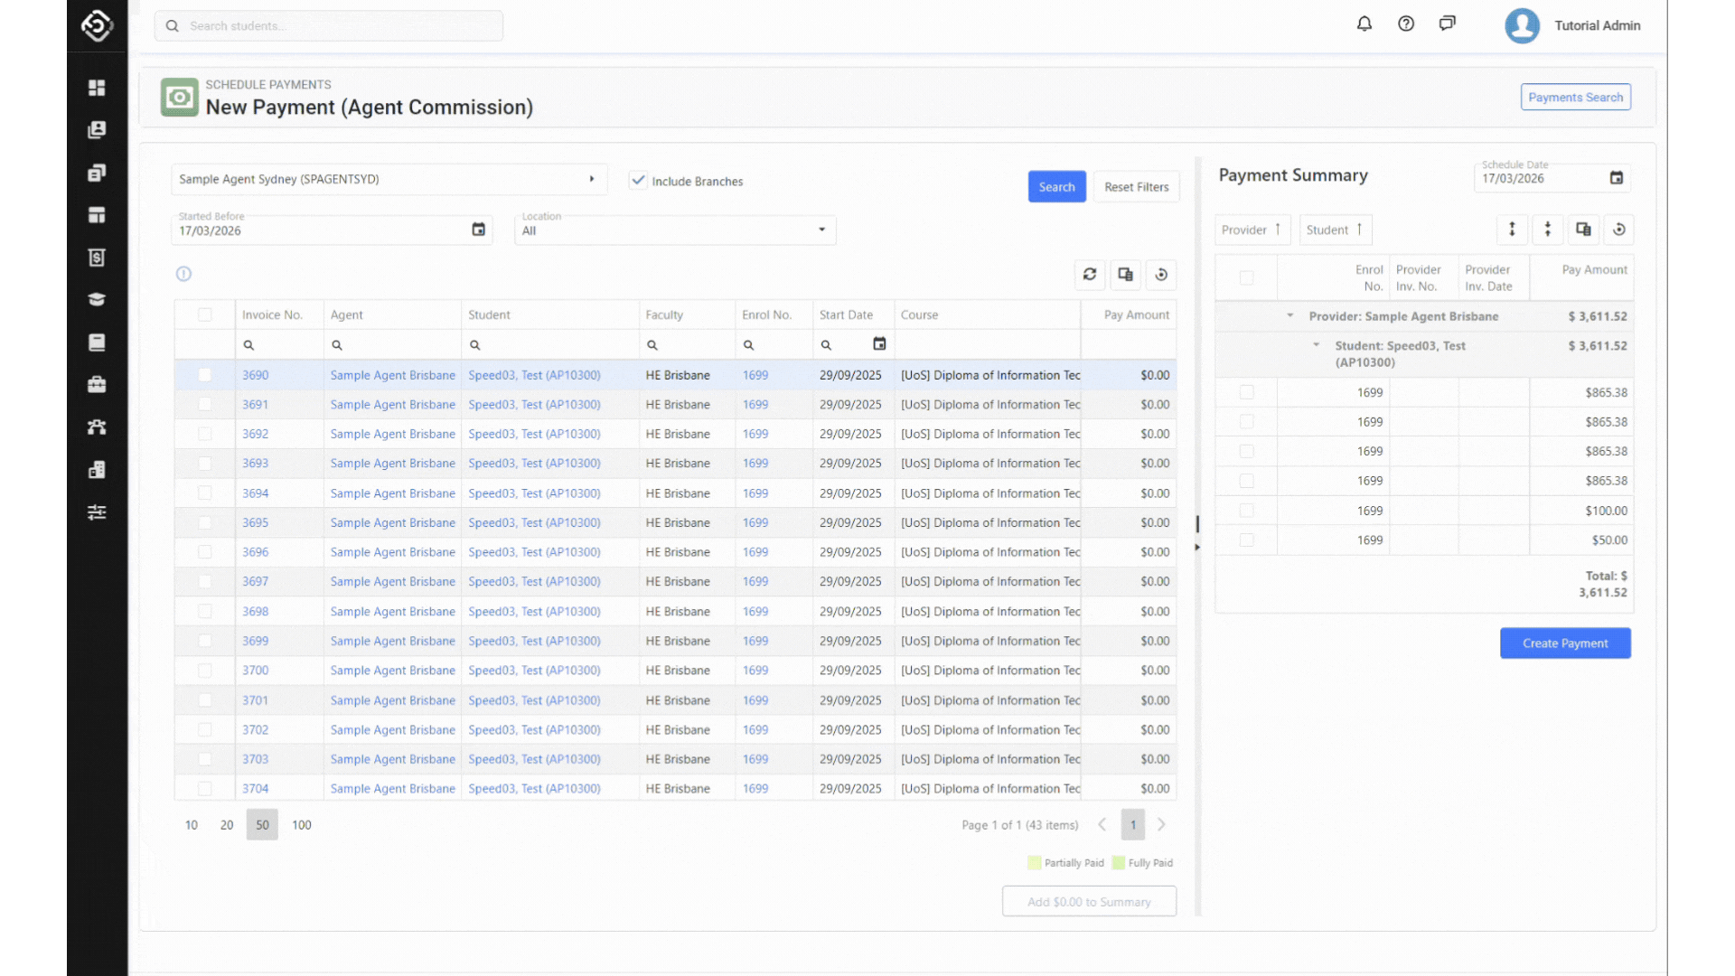The width and height of the screenshot is (1735, 976).
Task: Open the sliders settings icon in sidebar
Action: 97,512
